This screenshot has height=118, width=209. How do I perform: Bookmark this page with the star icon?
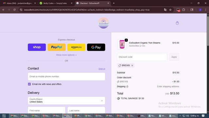coord(170,10)
